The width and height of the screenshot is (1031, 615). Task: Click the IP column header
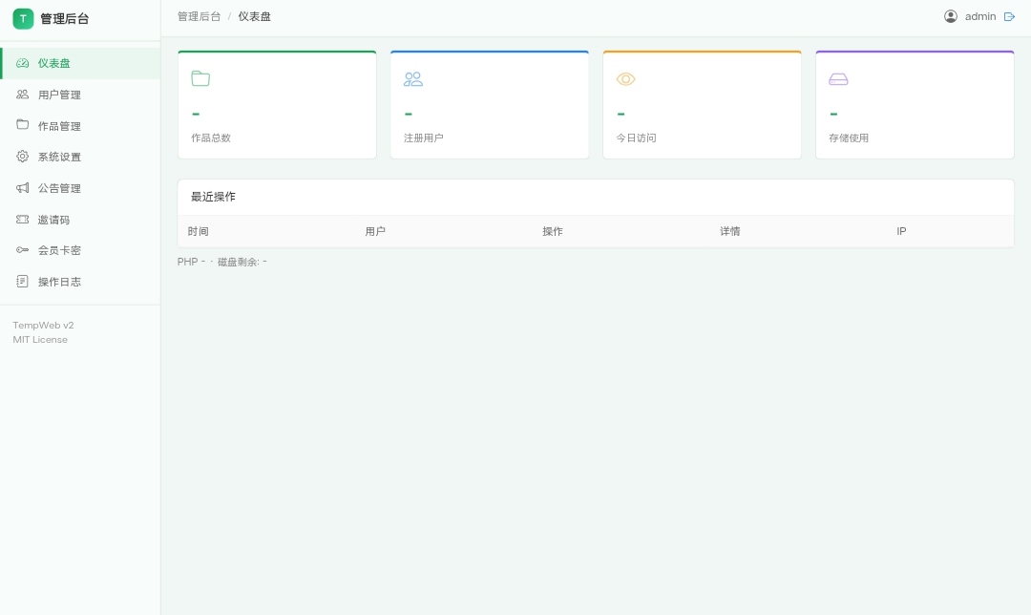[901, 231]
